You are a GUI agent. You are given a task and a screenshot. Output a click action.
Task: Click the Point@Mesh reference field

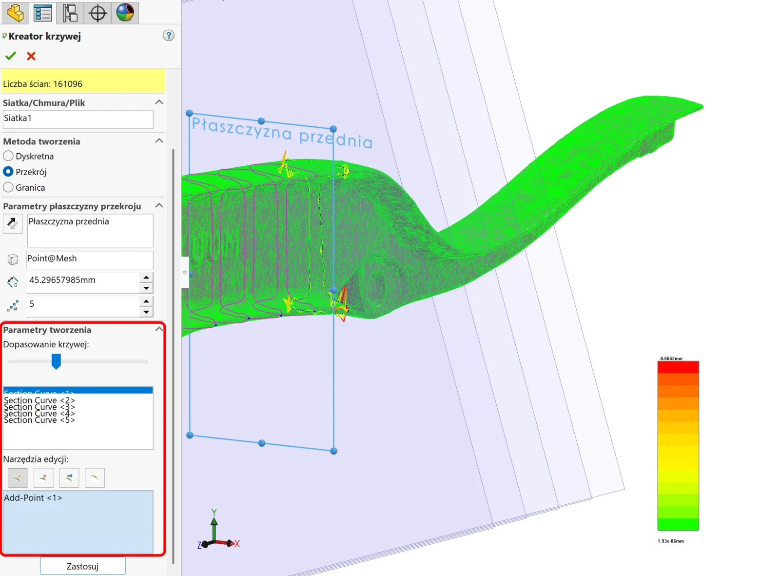[x=90, y=259]
